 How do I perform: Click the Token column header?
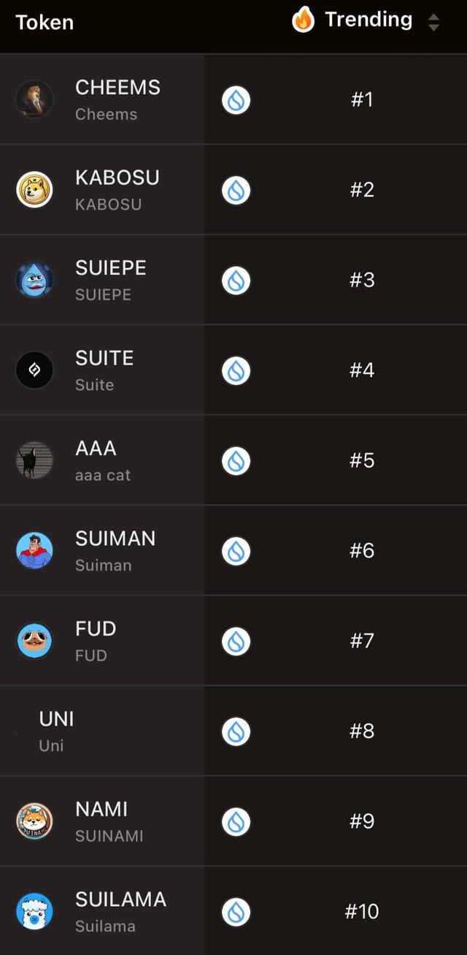pos(45,23)
